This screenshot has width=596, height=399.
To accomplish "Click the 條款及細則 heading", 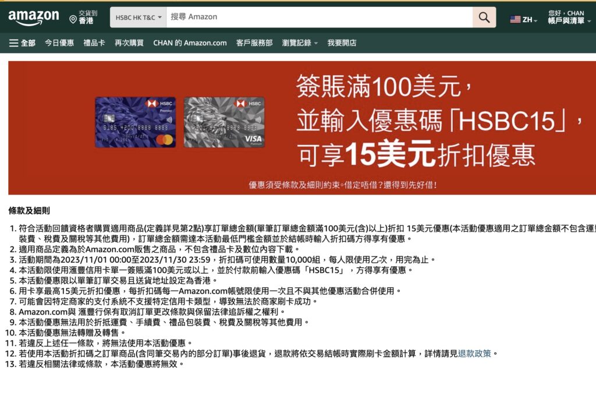I will 29,211.
